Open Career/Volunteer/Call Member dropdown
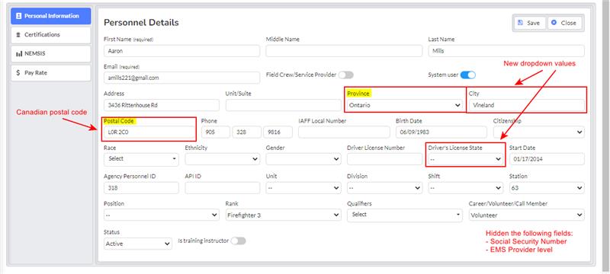The height and width of the screenshot is (274, 610). [x=526, y=215]
